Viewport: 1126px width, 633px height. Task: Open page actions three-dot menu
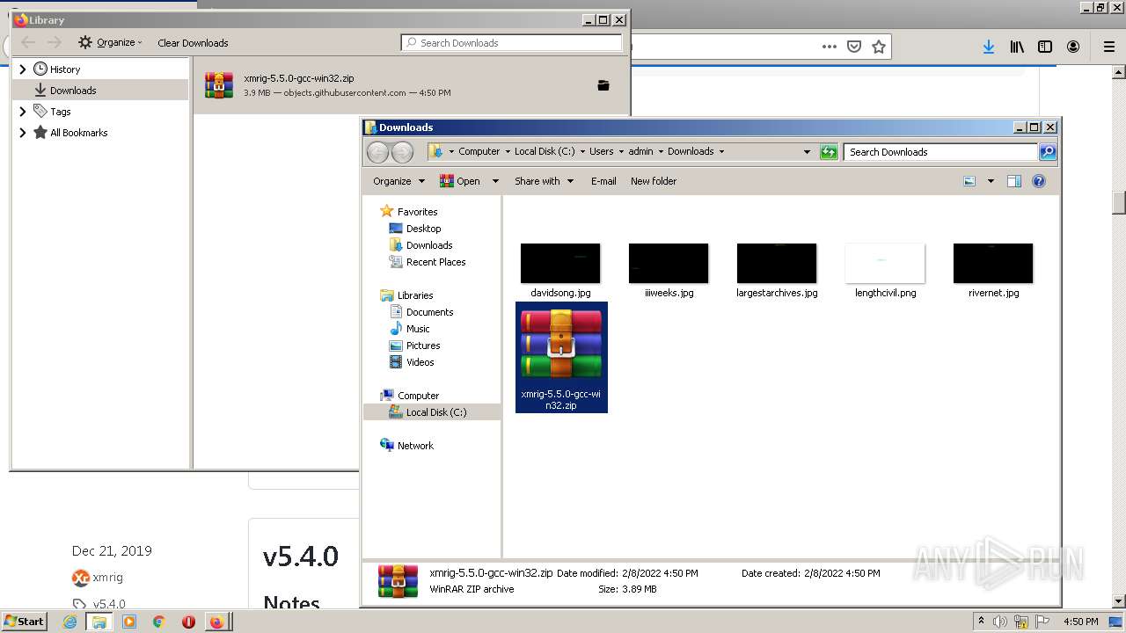pyautogui.click(x=829, y=47)
